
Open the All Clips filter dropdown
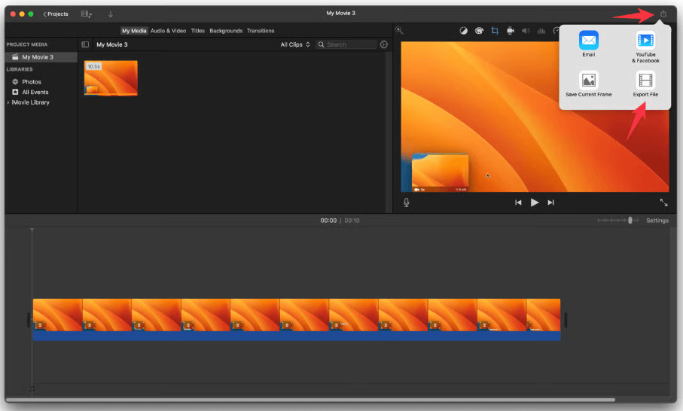click(x=295, y=44)
